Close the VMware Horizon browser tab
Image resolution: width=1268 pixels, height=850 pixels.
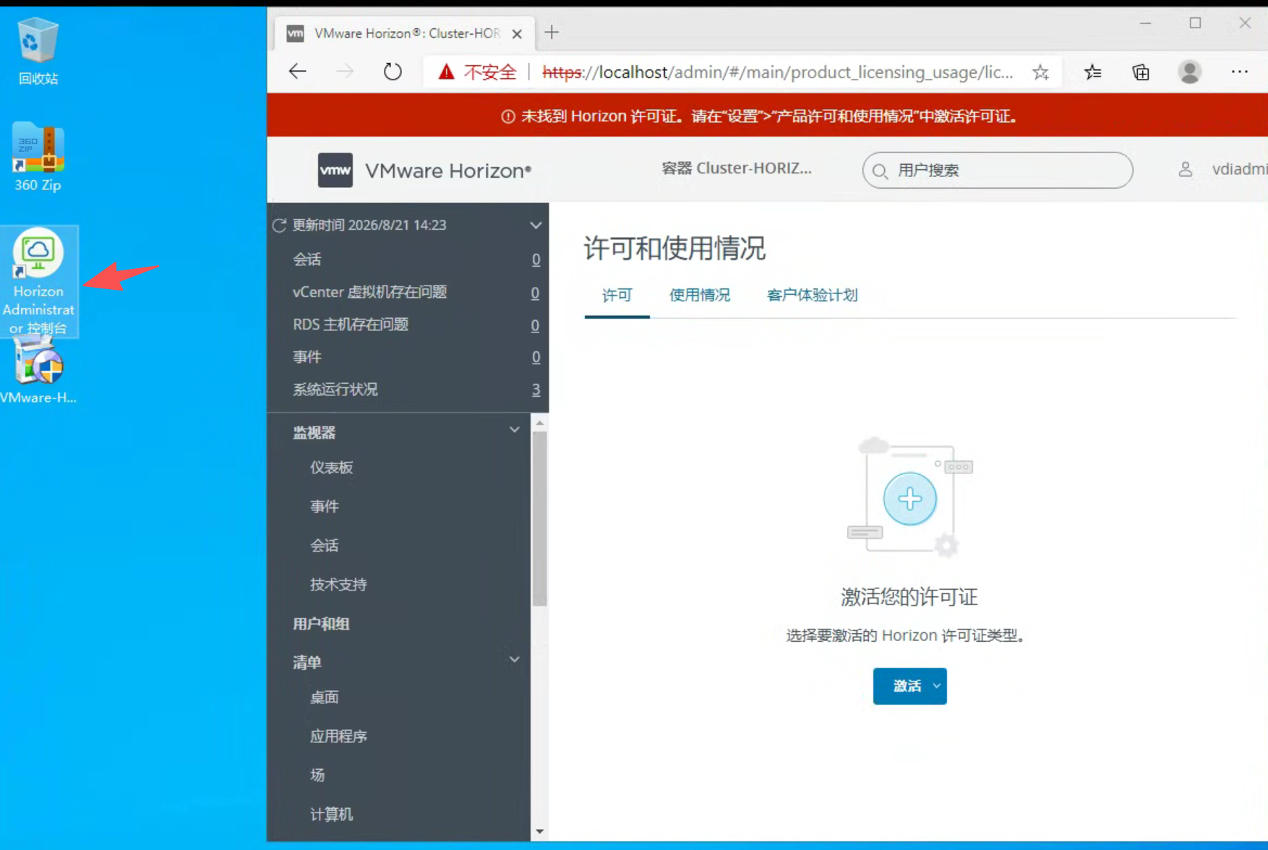tap(517, 33)
